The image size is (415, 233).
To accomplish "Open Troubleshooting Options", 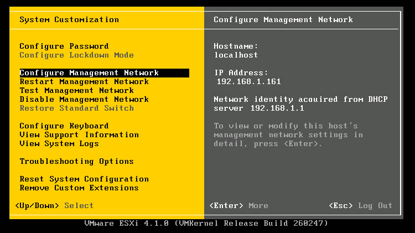I will pos(76,161).
